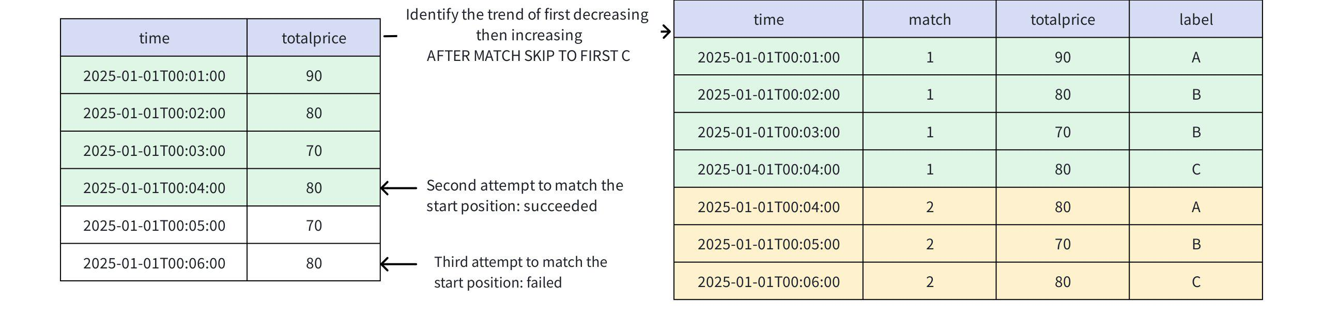The height and width of the screenshot is (318, 1323).
Task: Select the label C cell of match 2
Action: (1195, 282)
